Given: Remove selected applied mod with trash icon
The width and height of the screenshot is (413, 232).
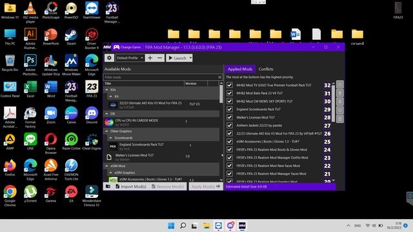Looking at the screenshot, I should click(340, 119).
